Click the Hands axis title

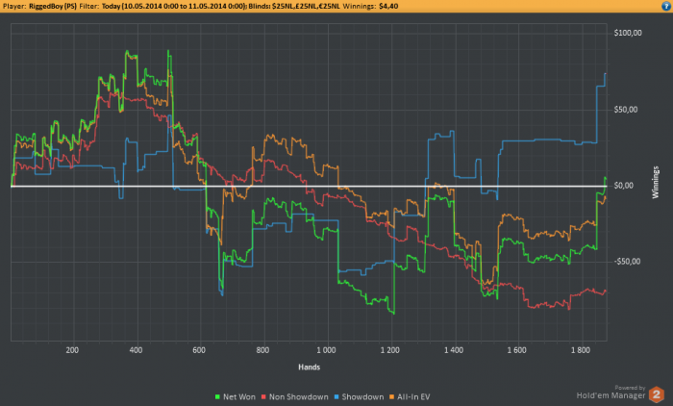309,367
